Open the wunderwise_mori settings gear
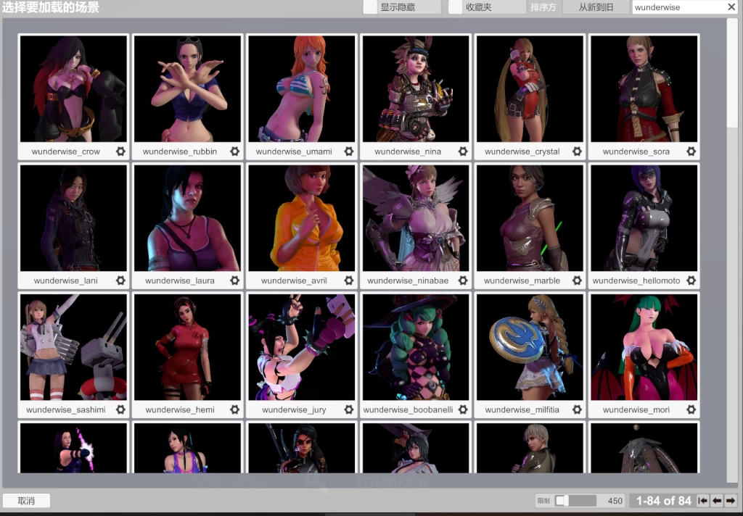Viewport: 743px width, 516px height. coord(691,409)
